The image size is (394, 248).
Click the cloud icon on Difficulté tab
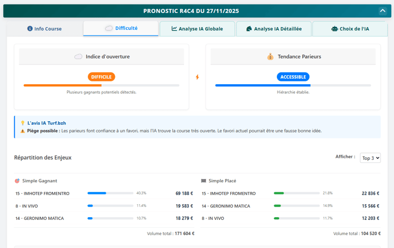pos(109,28)
